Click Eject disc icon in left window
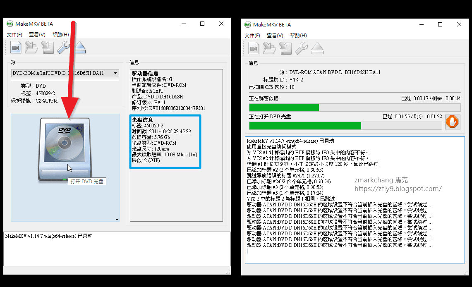Image resolution: width=472 pixels, height=287 pixels. pyautogui.click(x=80, y=48)
